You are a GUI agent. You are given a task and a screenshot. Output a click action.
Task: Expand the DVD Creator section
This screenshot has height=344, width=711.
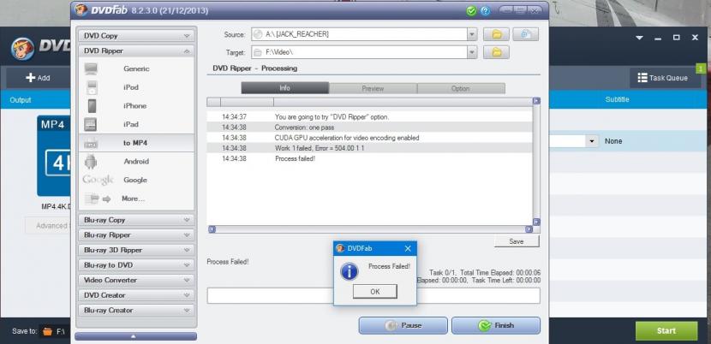pyautogui.click(x=136, y=295)
